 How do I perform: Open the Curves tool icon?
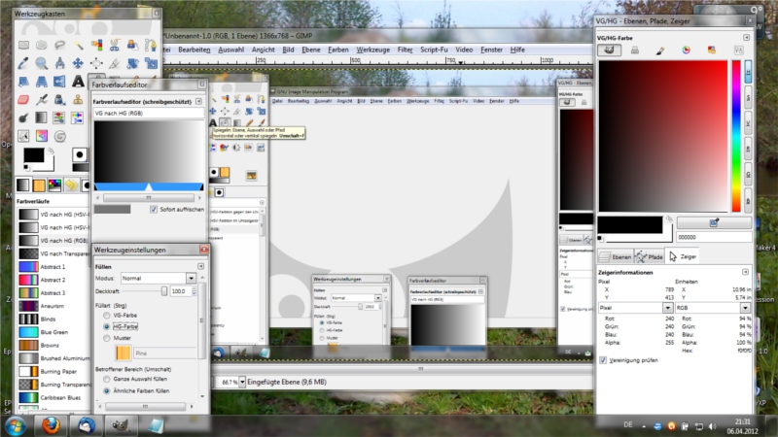click(23, 136)
